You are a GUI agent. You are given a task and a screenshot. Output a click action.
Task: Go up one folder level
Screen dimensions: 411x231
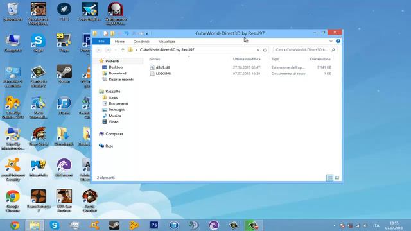[123, 50]
